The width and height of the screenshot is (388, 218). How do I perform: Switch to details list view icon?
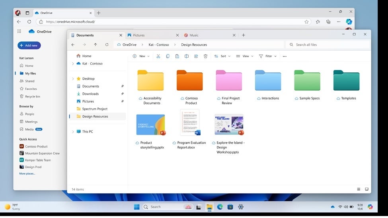click(x=359, y=189)
